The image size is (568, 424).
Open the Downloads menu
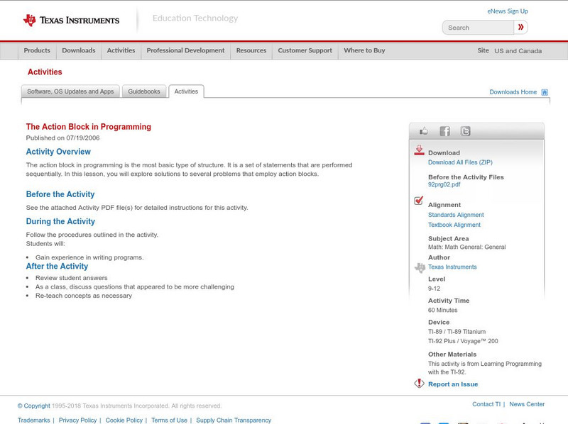click(79, 50)
